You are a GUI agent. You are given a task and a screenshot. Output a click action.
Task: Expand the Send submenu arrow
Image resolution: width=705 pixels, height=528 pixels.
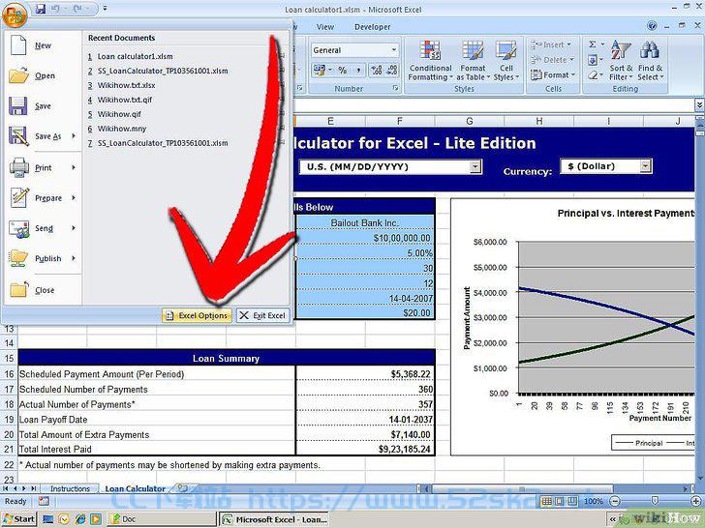point(74,228)
